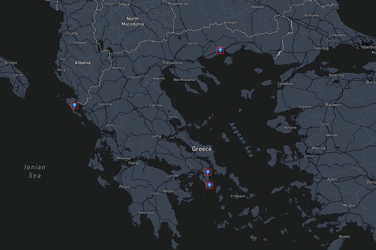Select the North Macedonia country label
This screenshot has width=376, height=250.
pyautogui.click(x=132, y=21)
